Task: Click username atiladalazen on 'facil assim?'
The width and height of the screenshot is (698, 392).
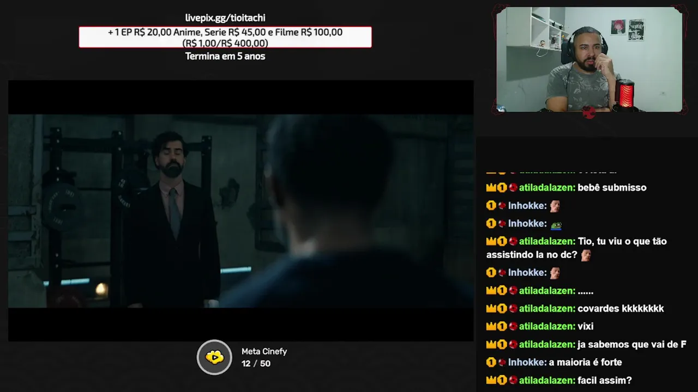Action: click(x=547, y=381)
